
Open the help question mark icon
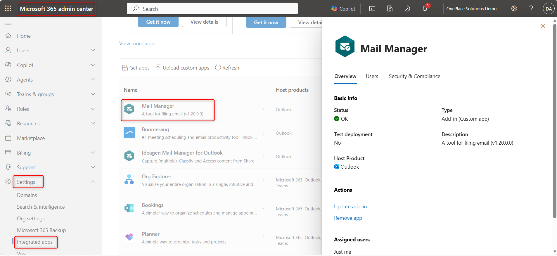point(531,9)
